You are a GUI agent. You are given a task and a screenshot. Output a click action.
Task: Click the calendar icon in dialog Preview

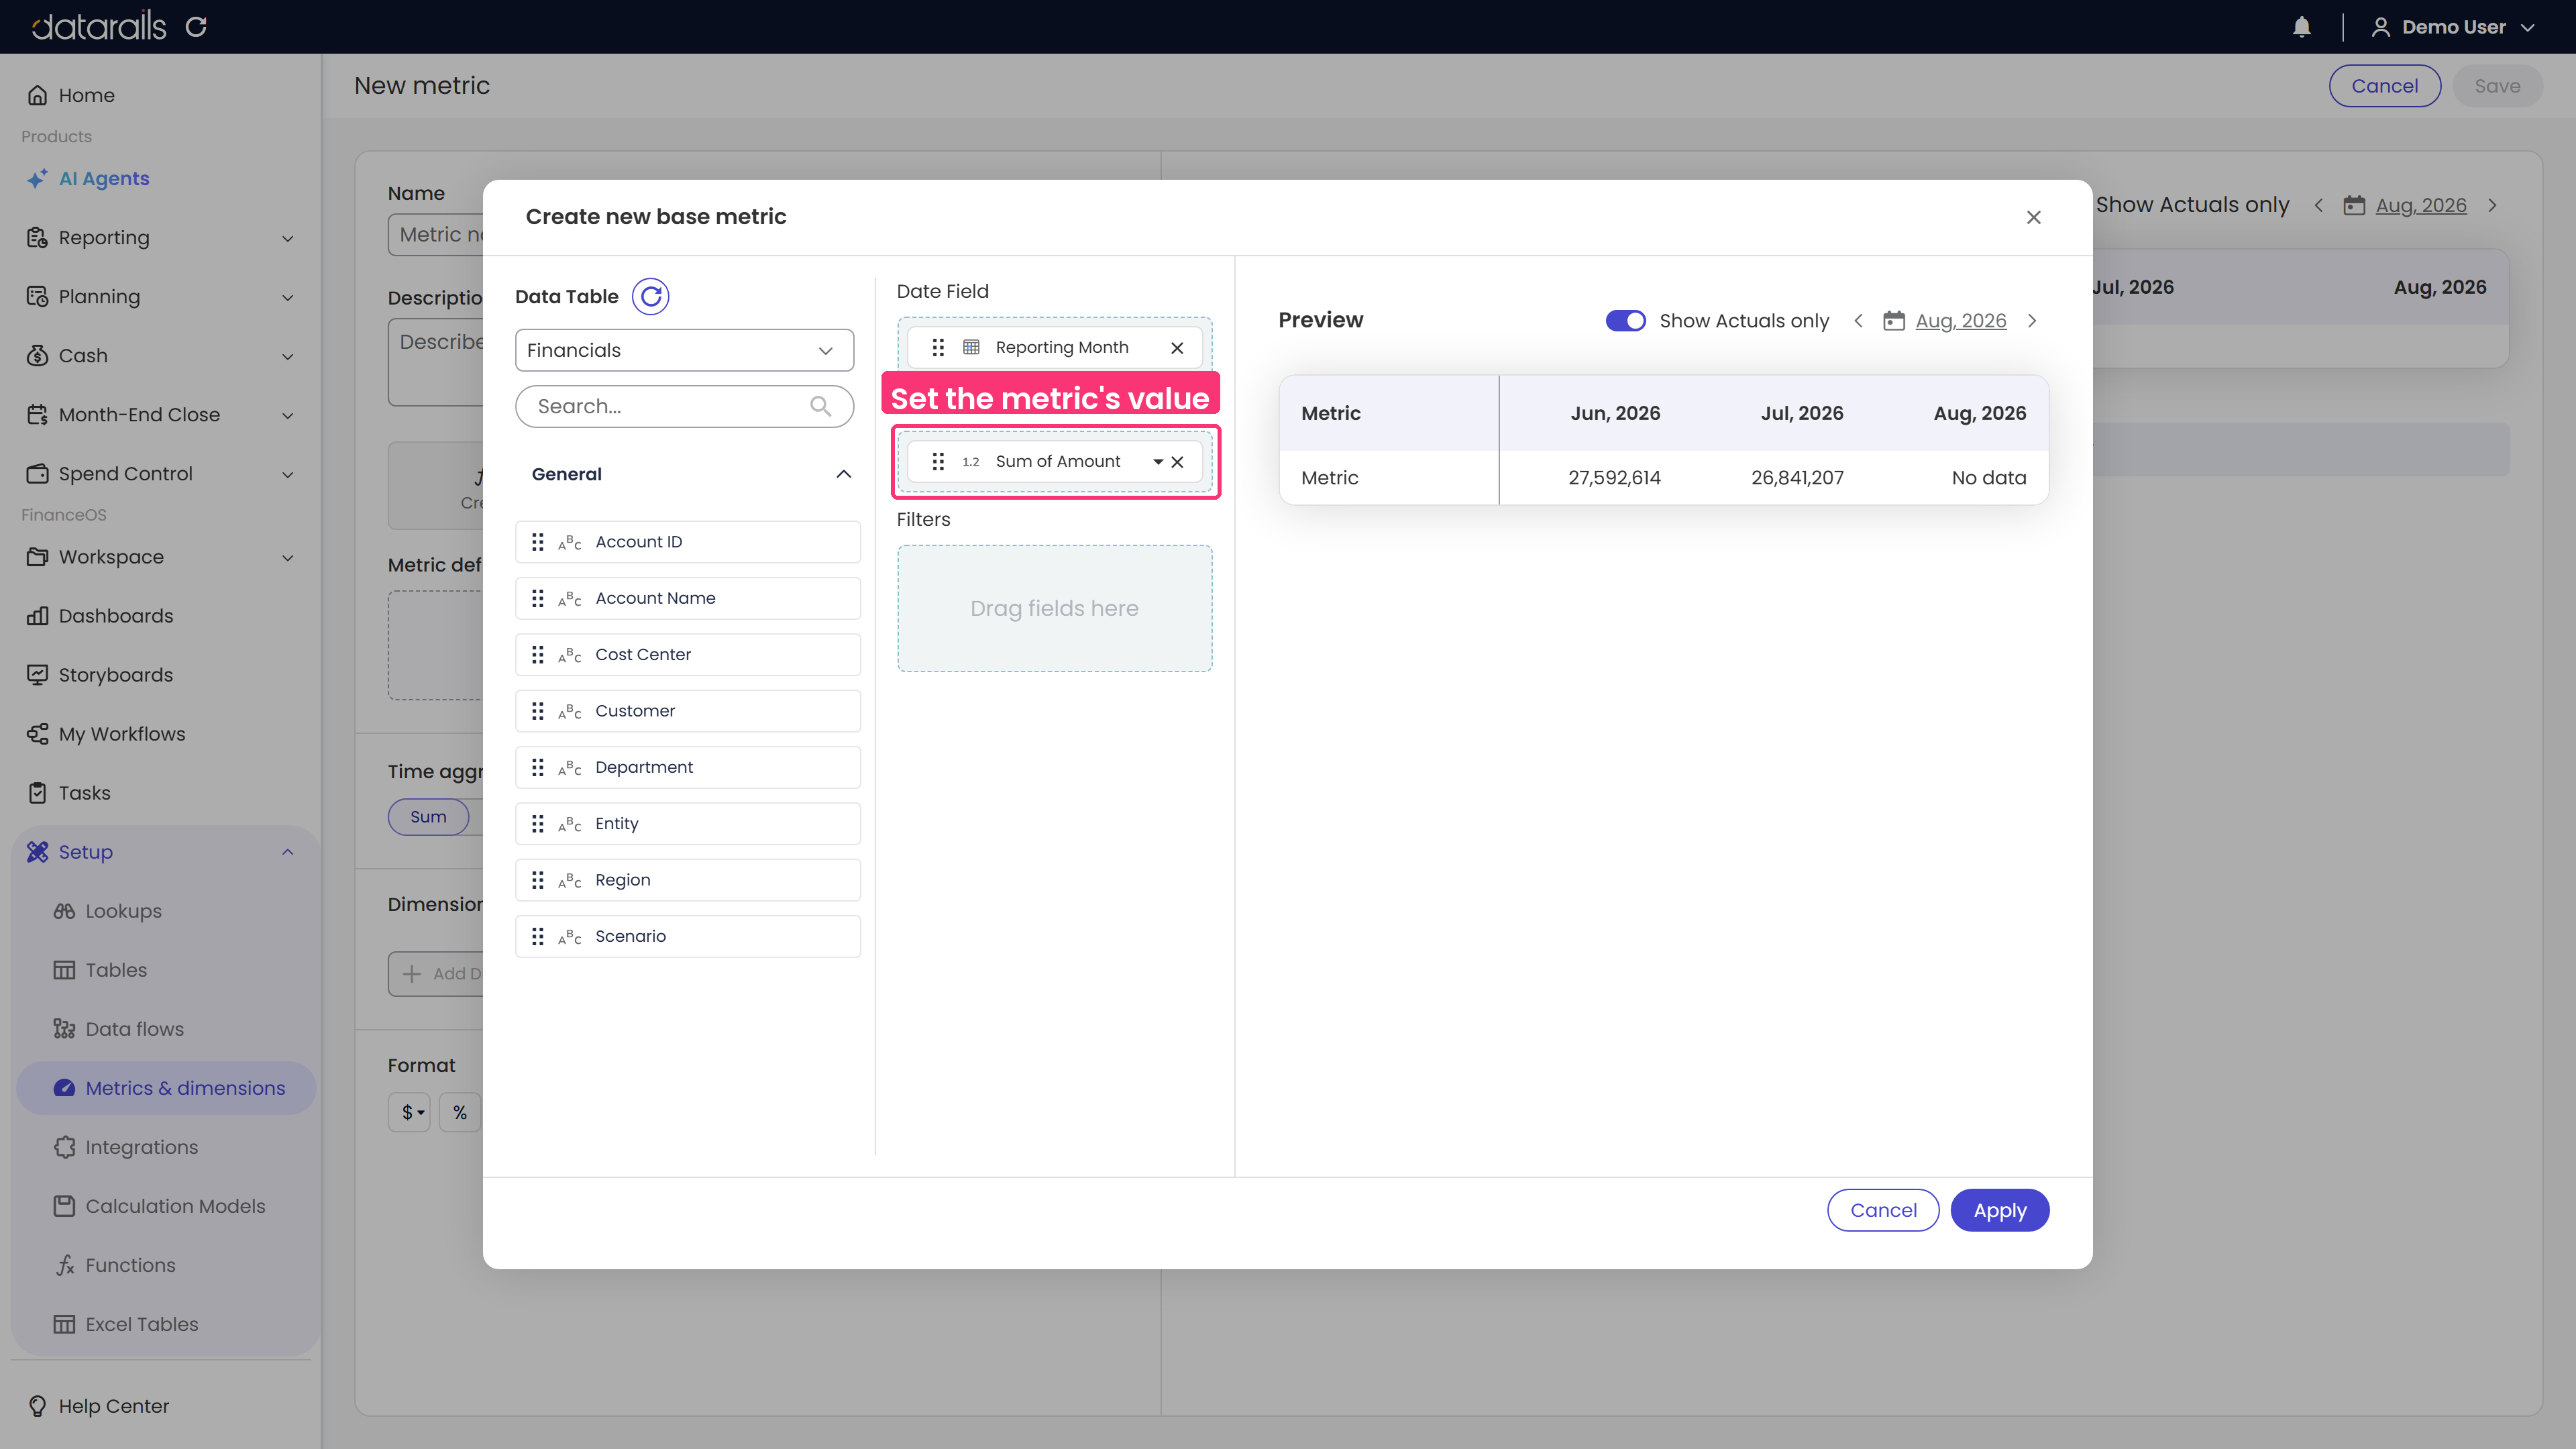1894,321
